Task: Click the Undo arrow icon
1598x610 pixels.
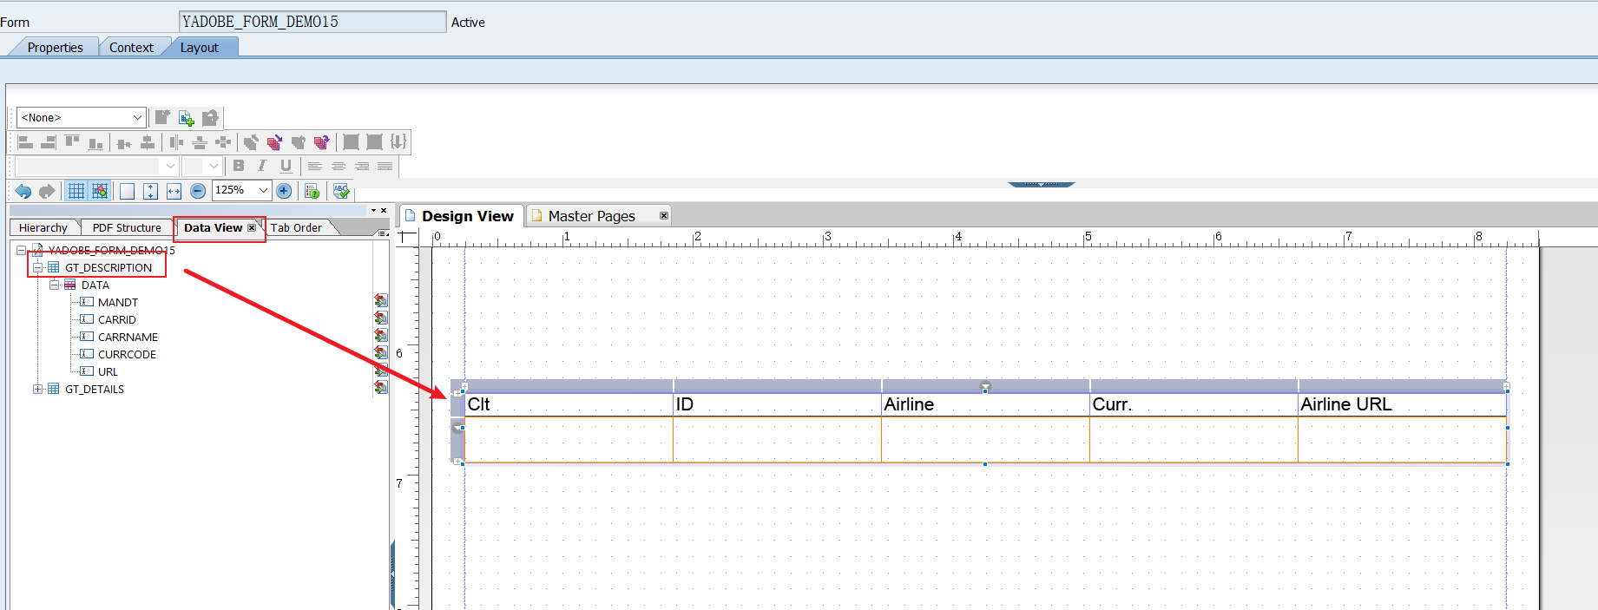Action: pos(23,191)
